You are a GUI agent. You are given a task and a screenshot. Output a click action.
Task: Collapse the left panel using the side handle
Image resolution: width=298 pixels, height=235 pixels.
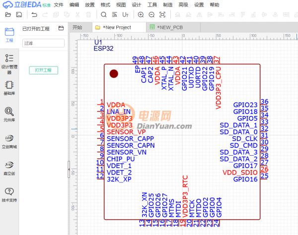click(69, 170)
